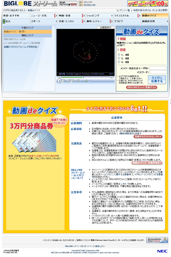Click the fireworks video display
This screenshot has height=257, width=171.
pos(85,51)
